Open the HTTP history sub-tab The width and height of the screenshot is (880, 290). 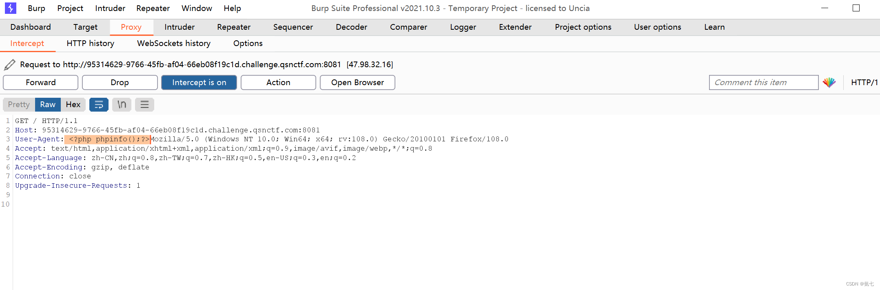coord(90,44)
